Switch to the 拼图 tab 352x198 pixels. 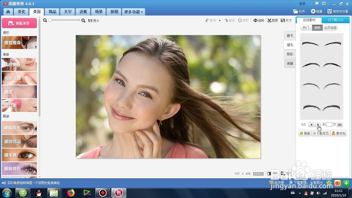pyautogui.click(x=114, y=12)
